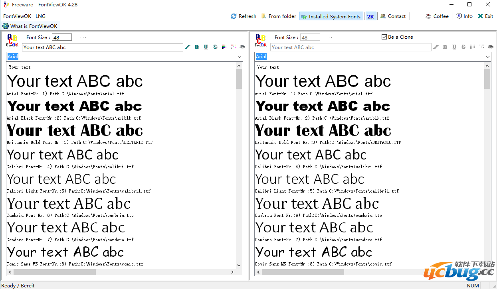Toggle italic style in left panel
The image size is (497, 289).
point(188,47)
